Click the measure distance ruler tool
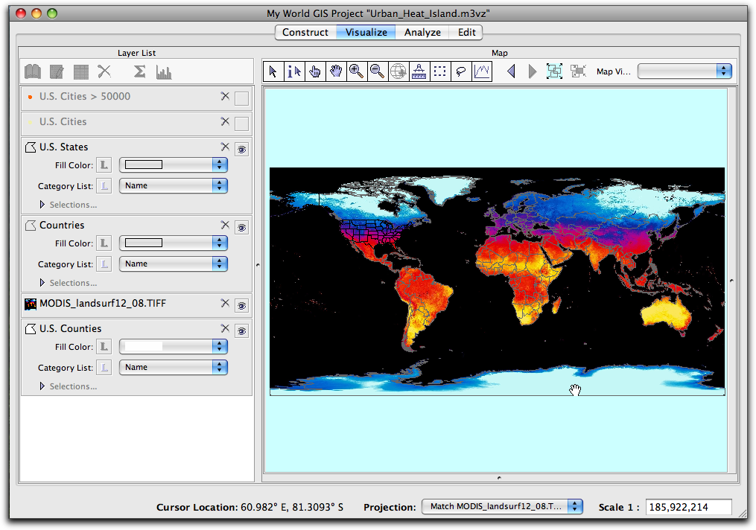This screenshot has height=530, width=756. click(419, 71)
